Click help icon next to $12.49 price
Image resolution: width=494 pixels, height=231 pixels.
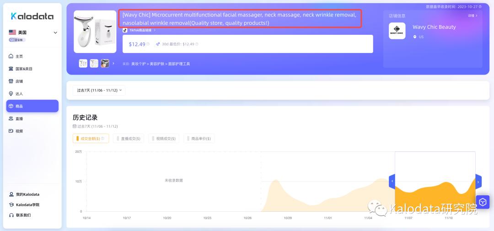(148, 44)
